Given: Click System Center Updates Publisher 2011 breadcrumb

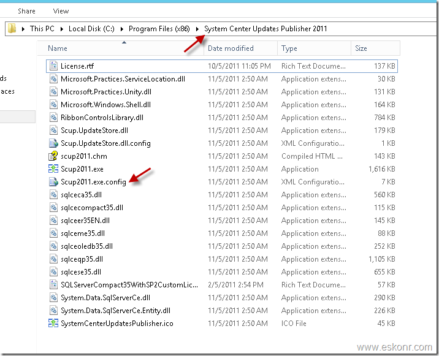Looking at the screenshot, I should pos(265,29).
